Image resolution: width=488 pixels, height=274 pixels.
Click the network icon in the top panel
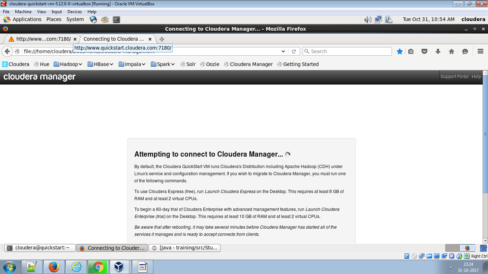click(378, 19)
